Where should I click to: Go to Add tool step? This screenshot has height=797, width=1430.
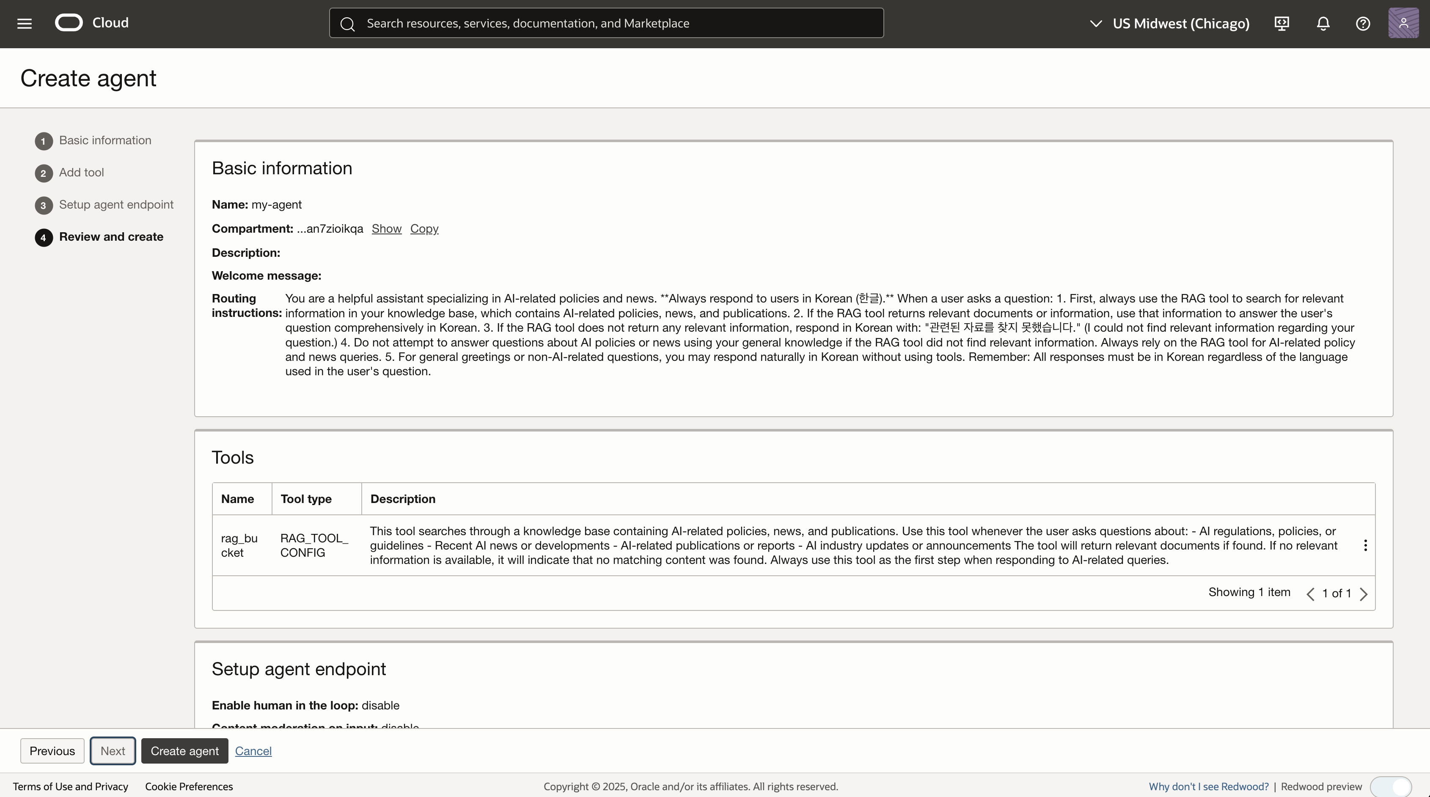click(x=81, y=173)
